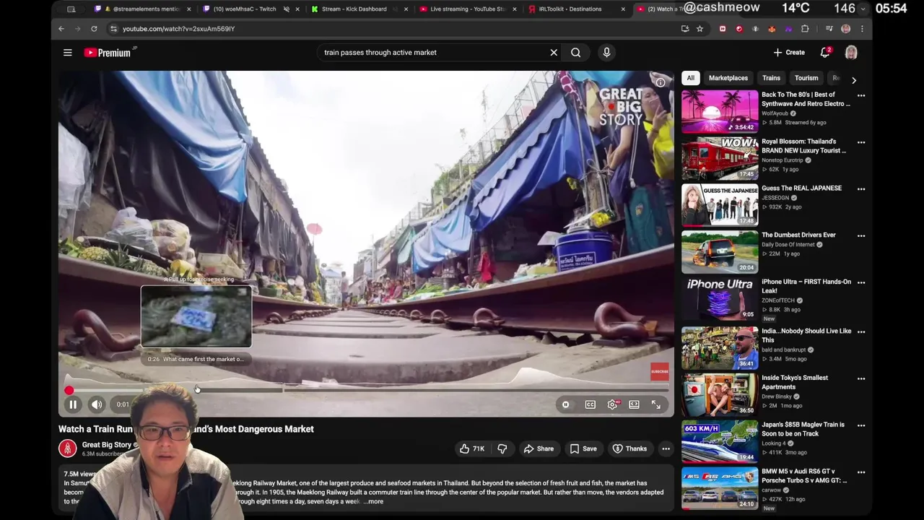Open player settings gear
The height and width of the screenshot is (520, 924).
(x=613, y=404)
